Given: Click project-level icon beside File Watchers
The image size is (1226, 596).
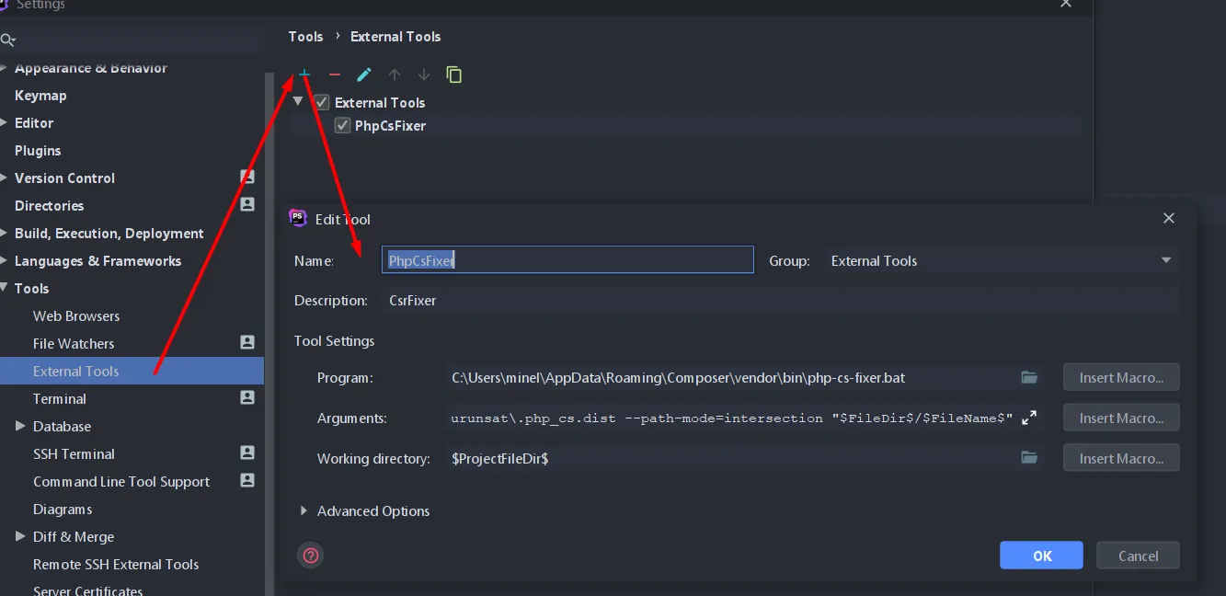Looking at the screenshot, I should click(x=247, y=342).
